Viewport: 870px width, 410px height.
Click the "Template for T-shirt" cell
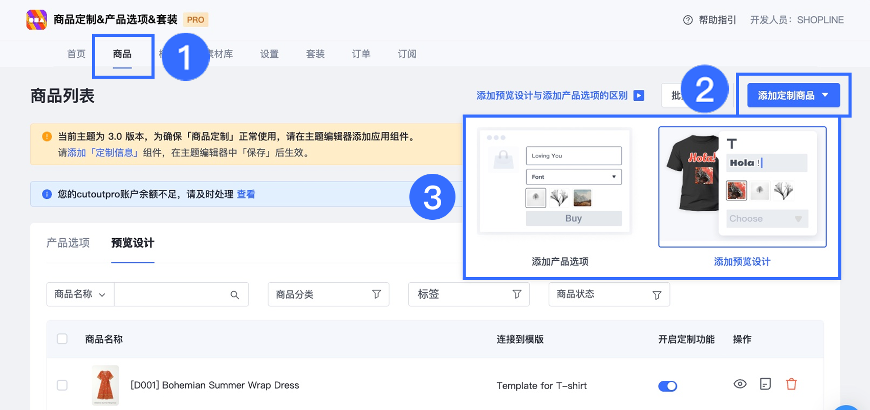click(541, 386)
